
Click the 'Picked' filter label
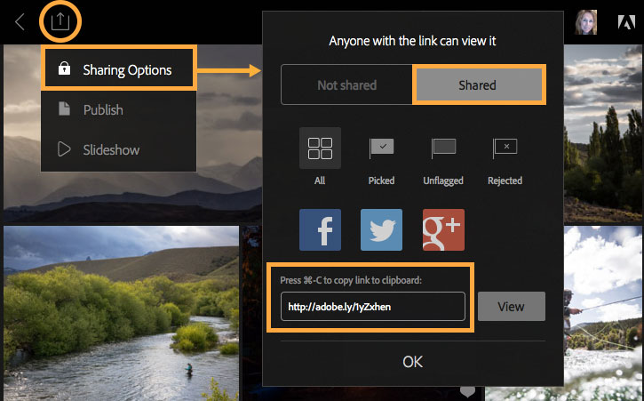[382, 180]
